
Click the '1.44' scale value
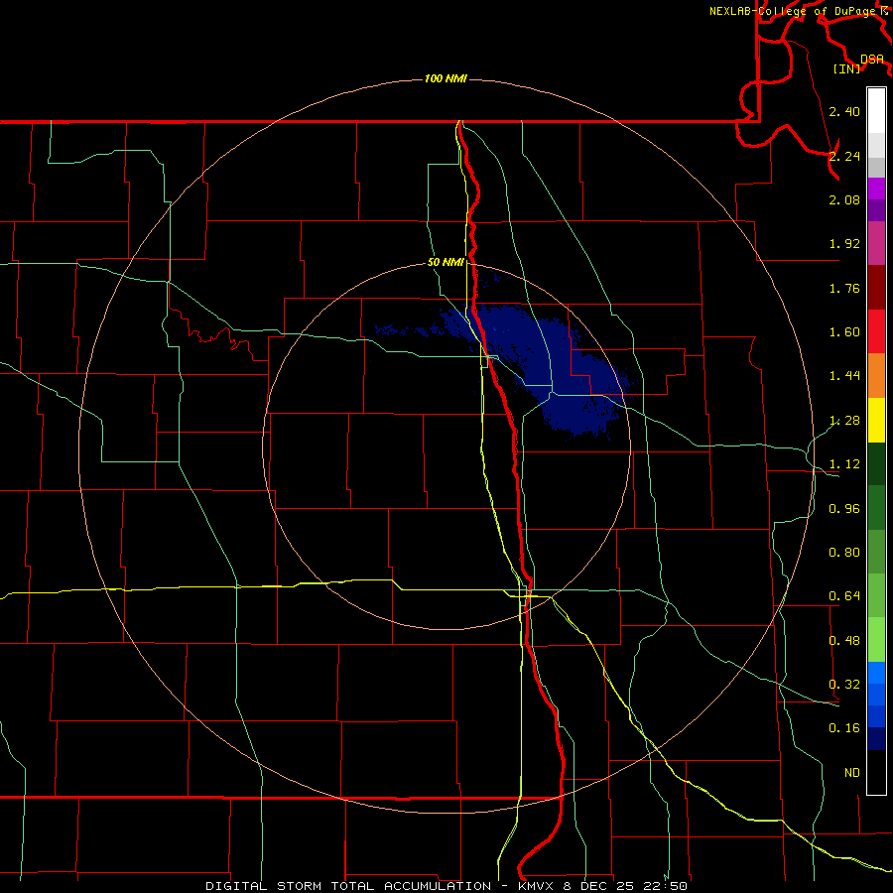tap(844, 376)
